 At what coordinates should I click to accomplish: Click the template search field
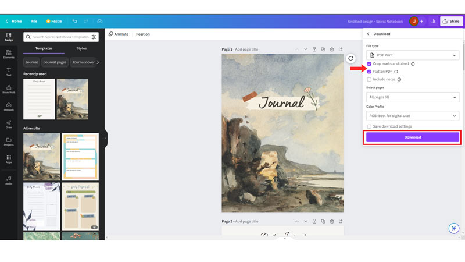pos(60,37)
